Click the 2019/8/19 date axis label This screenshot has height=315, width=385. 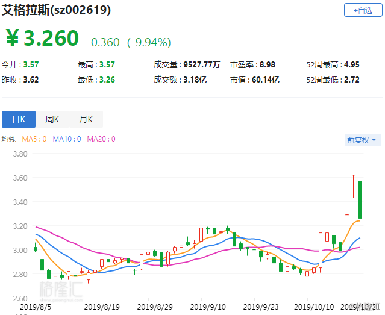tap(102, 307)
